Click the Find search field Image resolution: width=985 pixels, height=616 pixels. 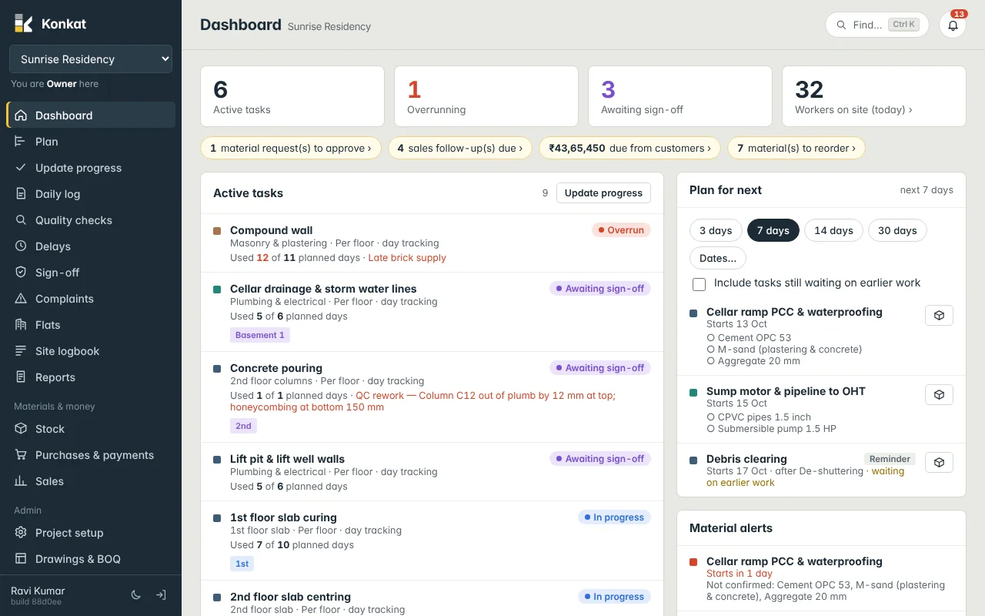point(877,25)
